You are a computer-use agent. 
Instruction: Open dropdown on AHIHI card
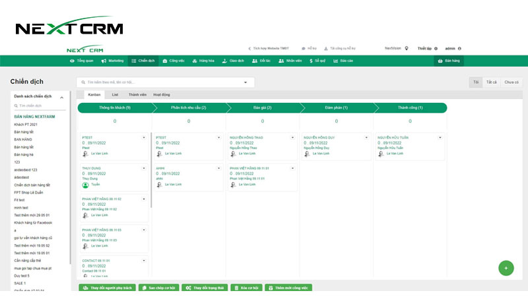click(x=218, y=168)
